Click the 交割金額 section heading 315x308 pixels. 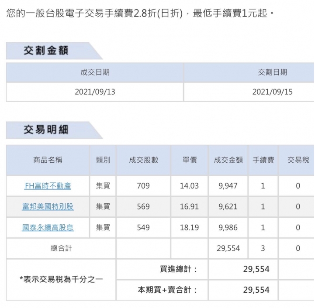click(46, 51)
